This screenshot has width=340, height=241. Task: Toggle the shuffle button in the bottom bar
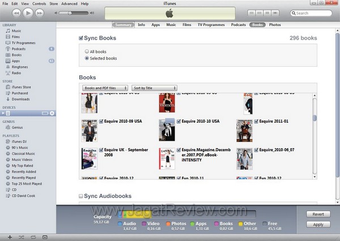[x=22, y=237]
